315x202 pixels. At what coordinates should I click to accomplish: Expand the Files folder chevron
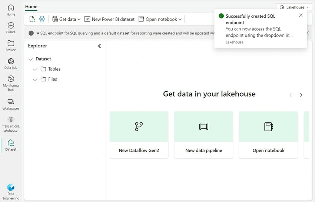35,80
